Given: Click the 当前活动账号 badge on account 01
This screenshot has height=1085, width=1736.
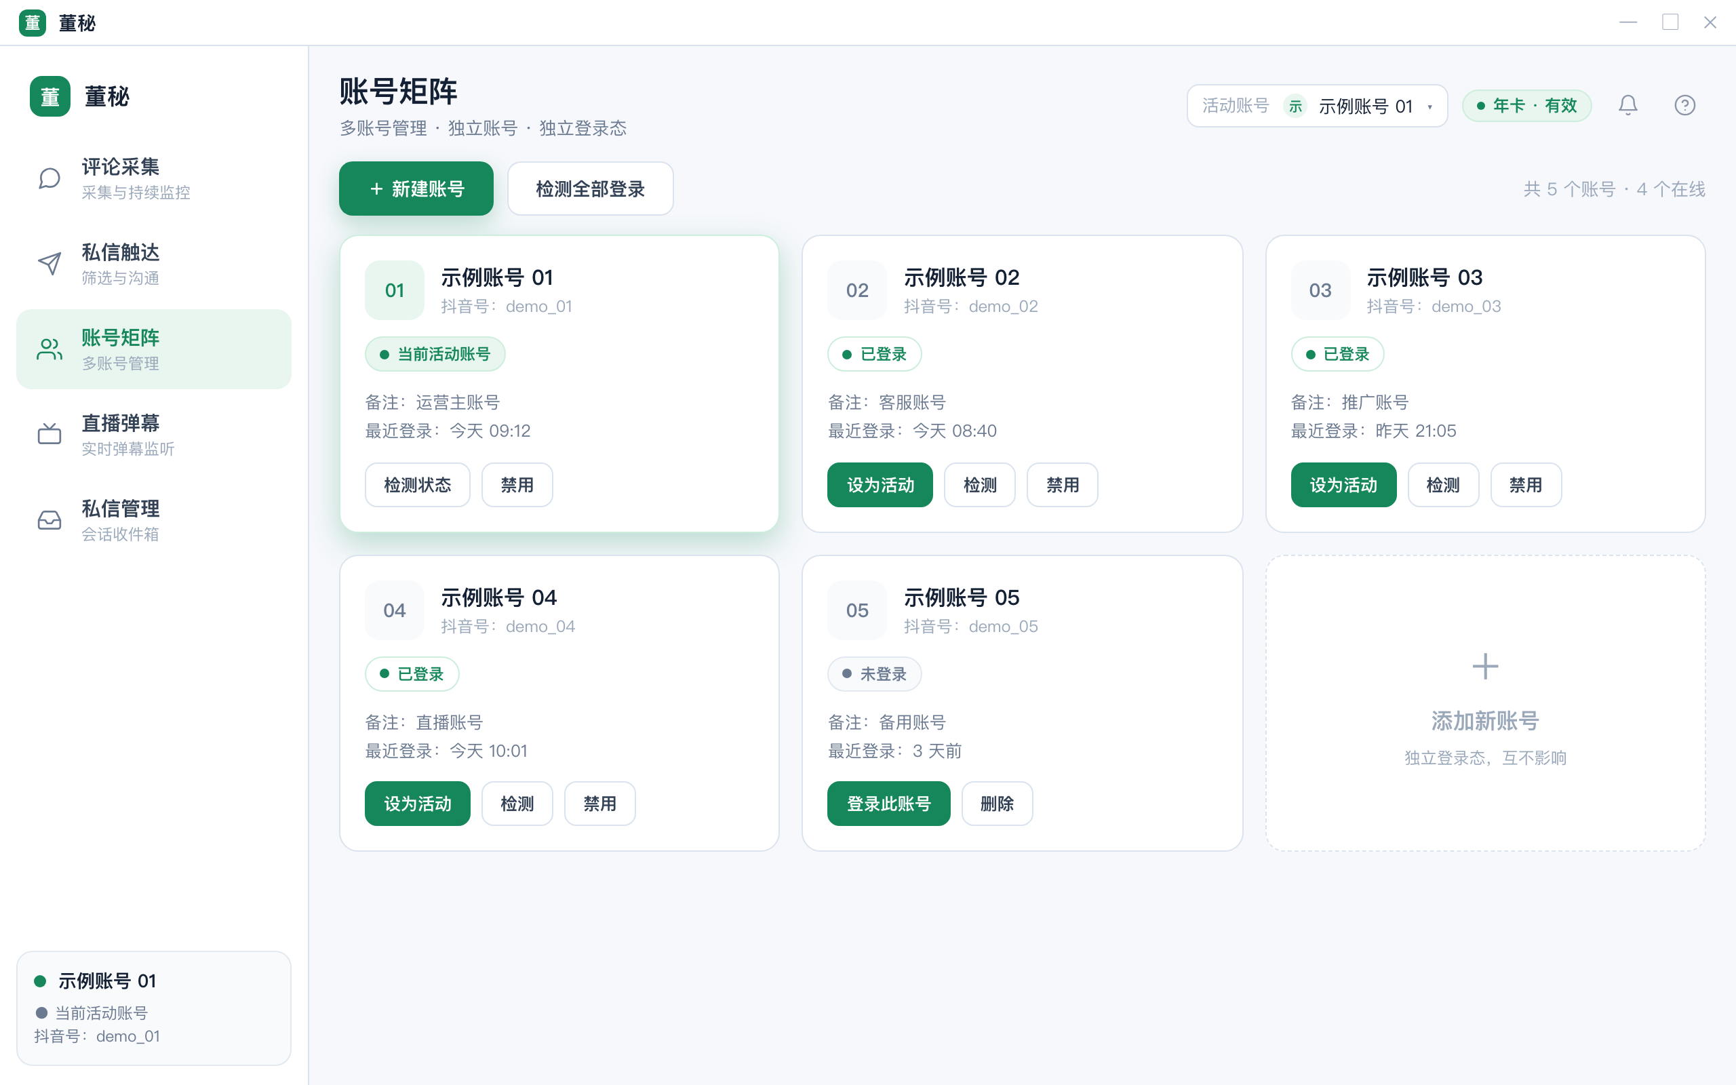Looking at the screenshot, I should coord(435,354).
